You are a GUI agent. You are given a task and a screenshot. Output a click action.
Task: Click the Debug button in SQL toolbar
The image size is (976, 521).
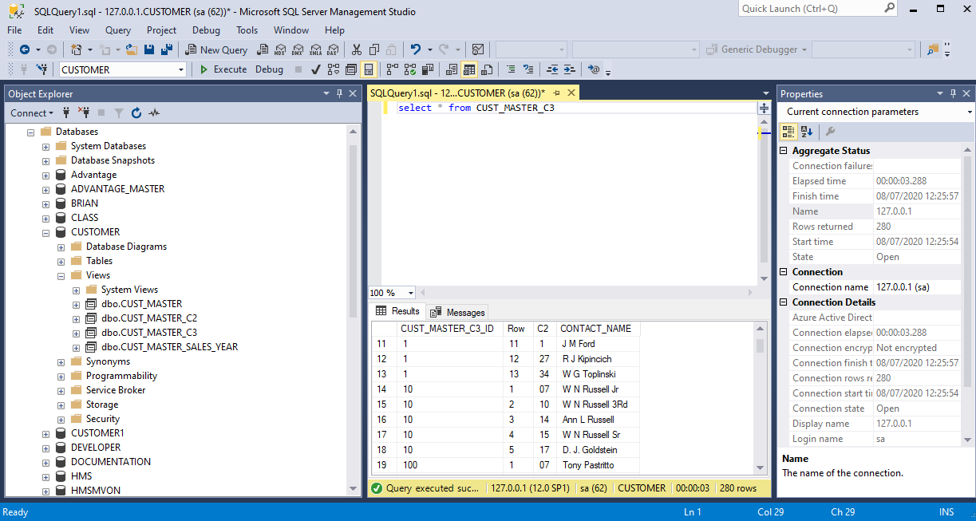pyautogui.click(x=269, y=69)
